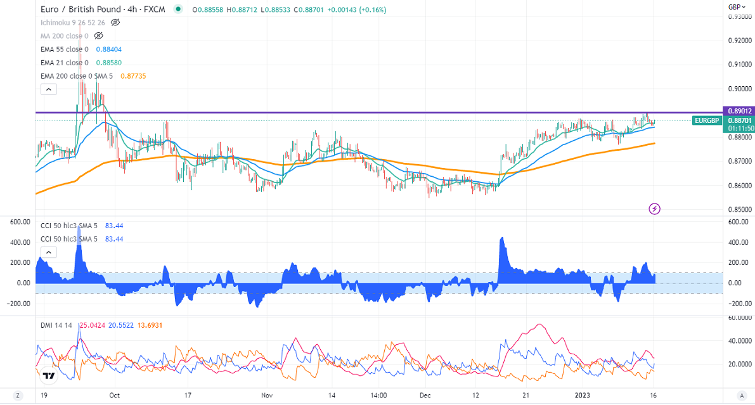The width and height of the screenshot is (755, 405).
Task: Select the DMI 14 14 legend
Action: tap(56, 325)
